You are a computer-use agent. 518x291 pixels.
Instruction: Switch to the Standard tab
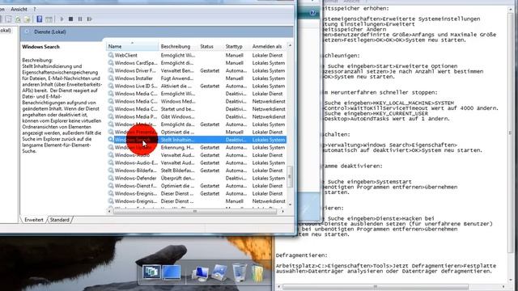point(59,220)
